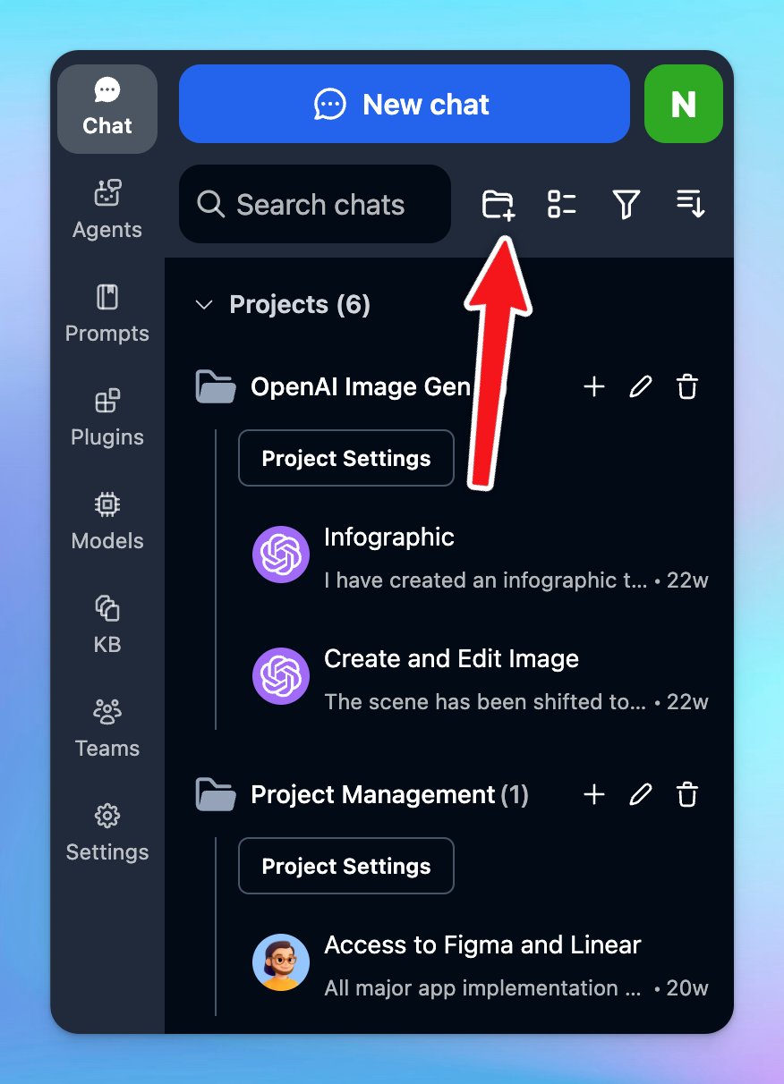
Task: Collapse the Project Management folder
Action: tap(216, 795)
